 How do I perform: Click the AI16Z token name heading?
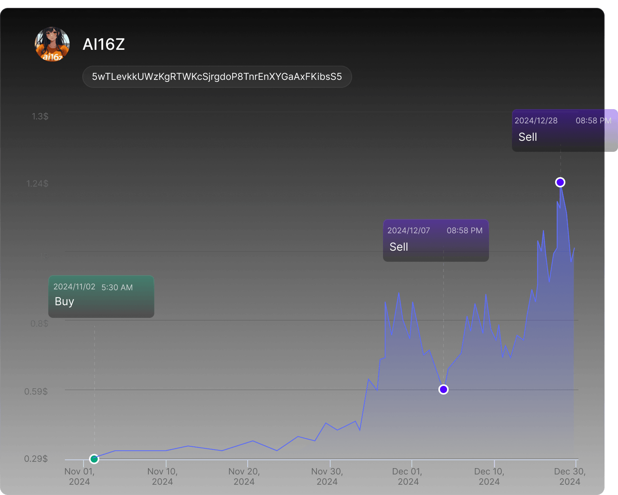(104, 45)
